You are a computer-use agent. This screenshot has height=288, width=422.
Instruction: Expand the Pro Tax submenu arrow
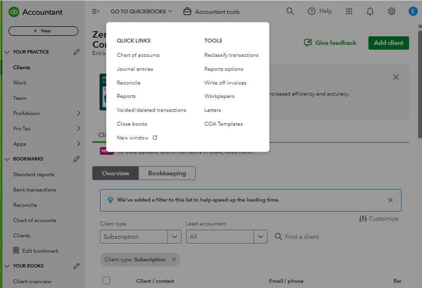[x=78, y=128]
